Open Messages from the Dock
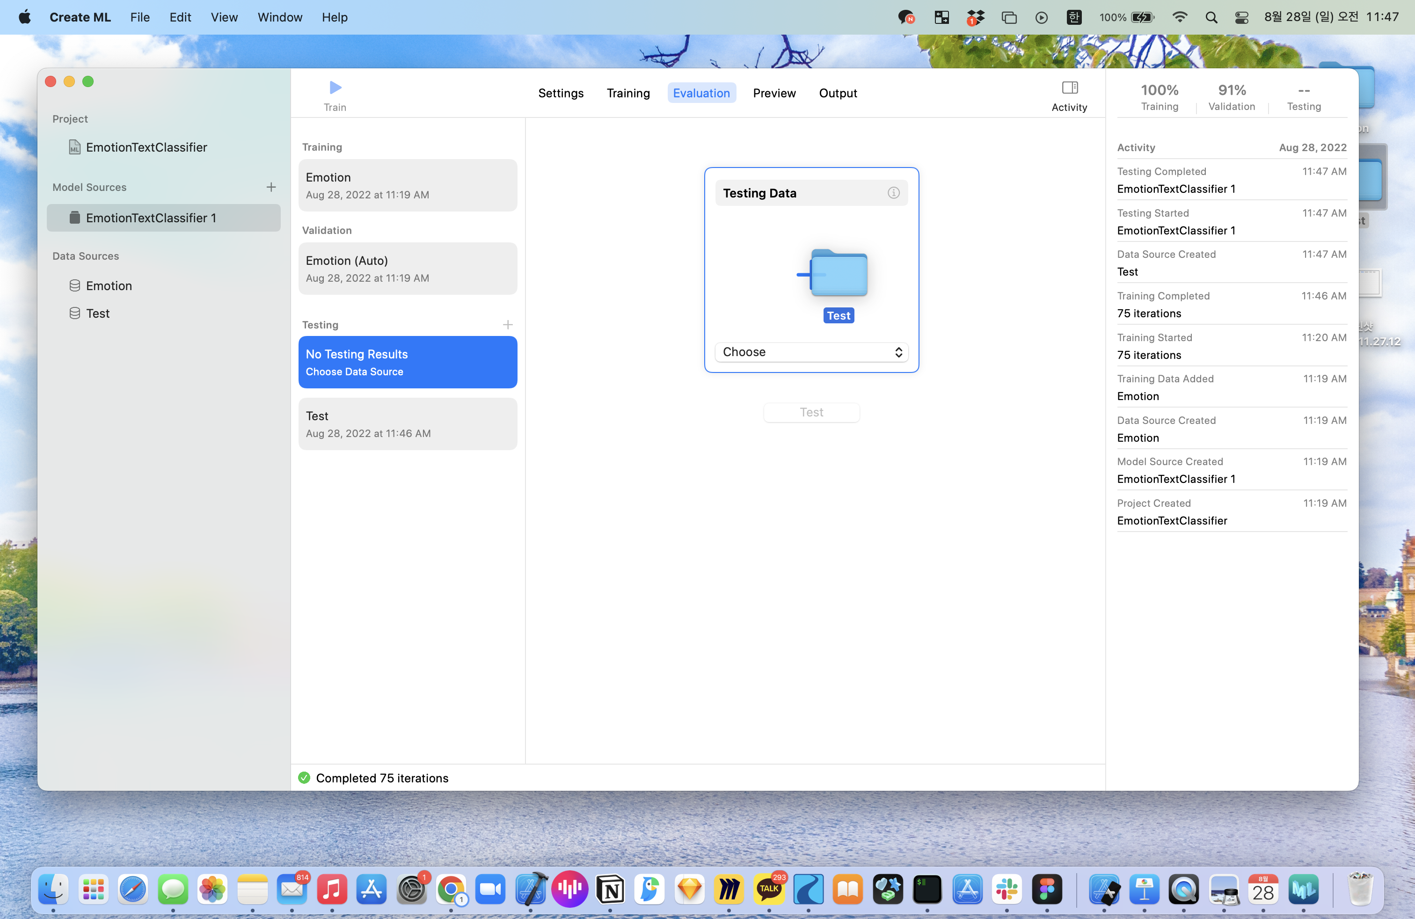This screenshot has width=1415, height=919. click(x=173, y=889)
